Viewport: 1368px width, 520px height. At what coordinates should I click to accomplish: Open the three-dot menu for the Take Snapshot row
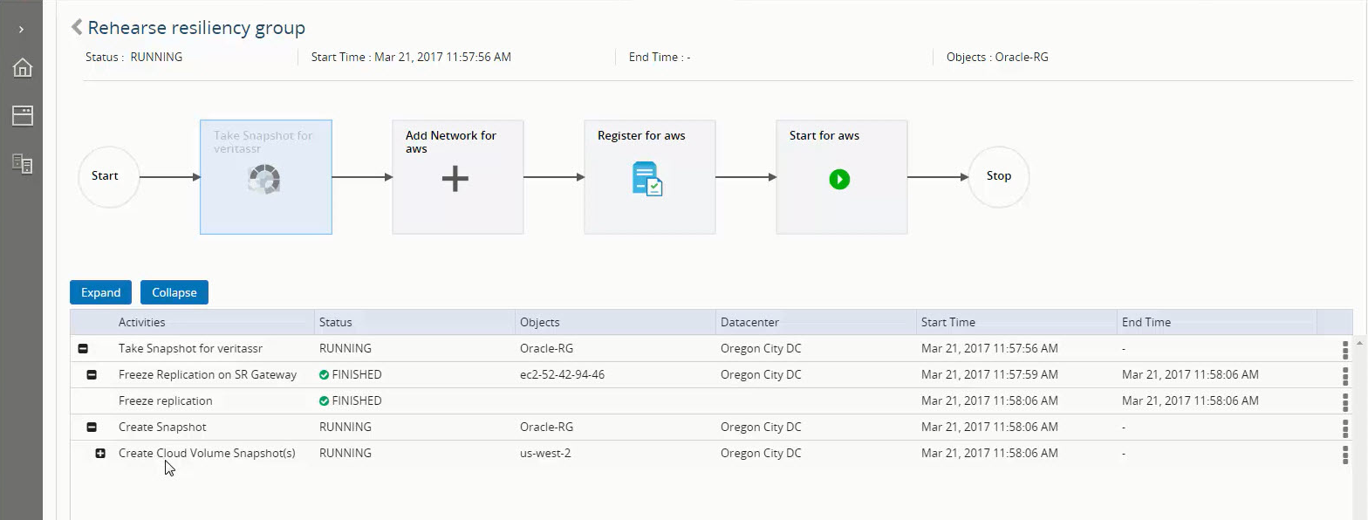tap(1344, 350)
